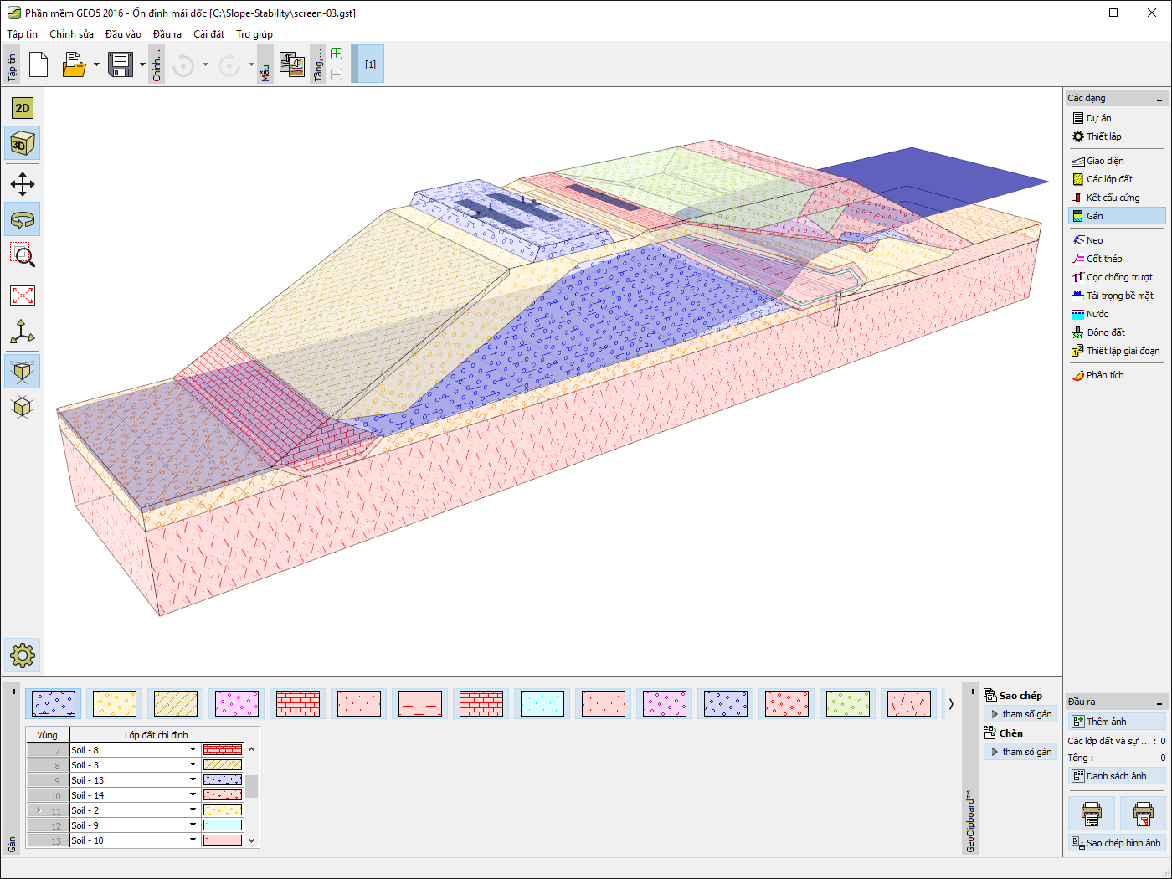Open Kết cấu cứng rigid bodies mode
This screenshot has height=879, width=1172.
pyautogui.click(x=1117, y=198)
